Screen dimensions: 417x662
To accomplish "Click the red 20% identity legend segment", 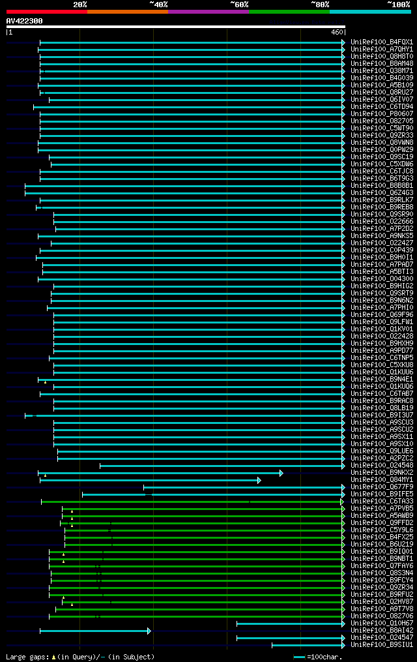I will click(47, 12).
